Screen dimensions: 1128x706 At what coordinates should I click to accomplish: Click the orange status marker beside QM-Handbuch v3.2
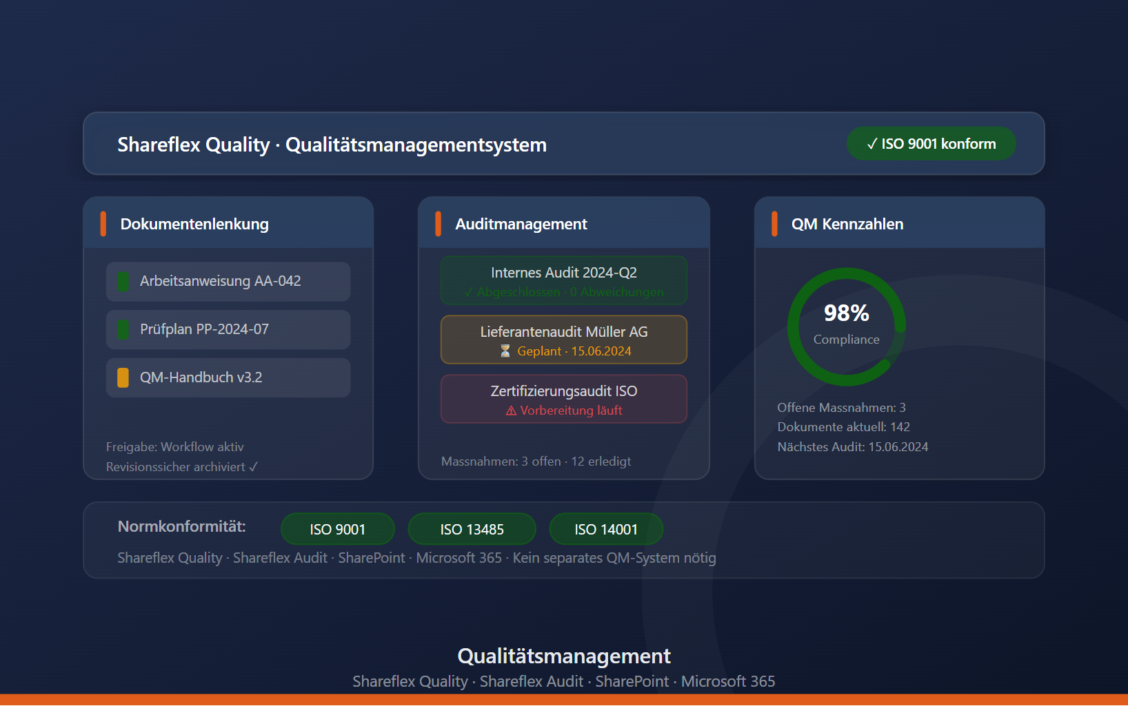pos(123,378)
